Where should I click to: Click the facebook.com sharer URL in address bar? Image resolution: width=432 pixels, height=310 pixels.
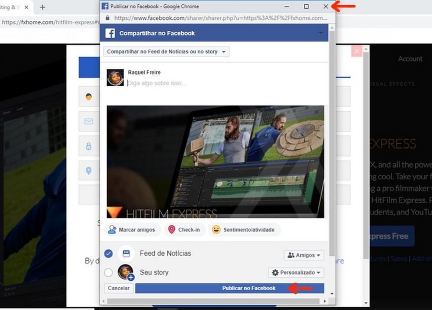tap(221, 18)
